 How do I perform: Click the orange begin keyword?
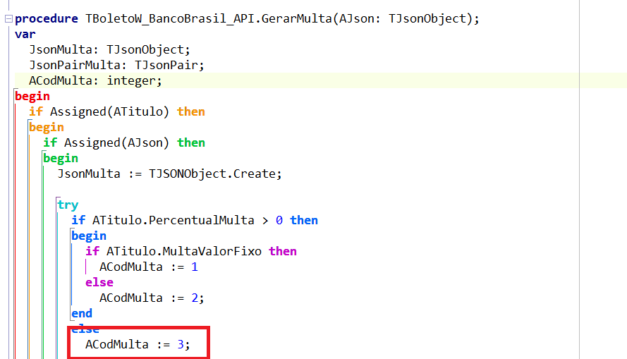(x=47, y=128)
